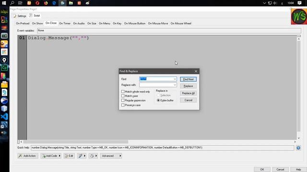
Task: Open Windows search magnifier icon
Action: 12,3
